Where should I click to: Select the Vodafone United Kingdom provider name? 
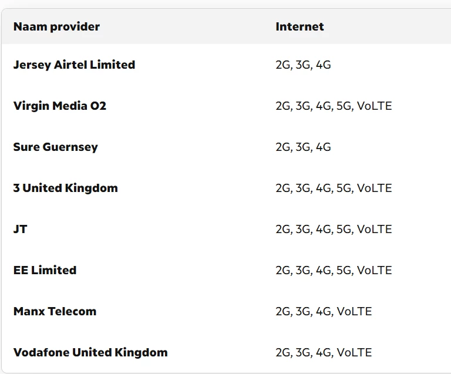[x=90, y=352]
